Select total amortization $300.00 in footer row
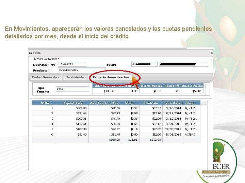Image resolution: width=245 pixels, height=183 pixels. click(105, 140)
